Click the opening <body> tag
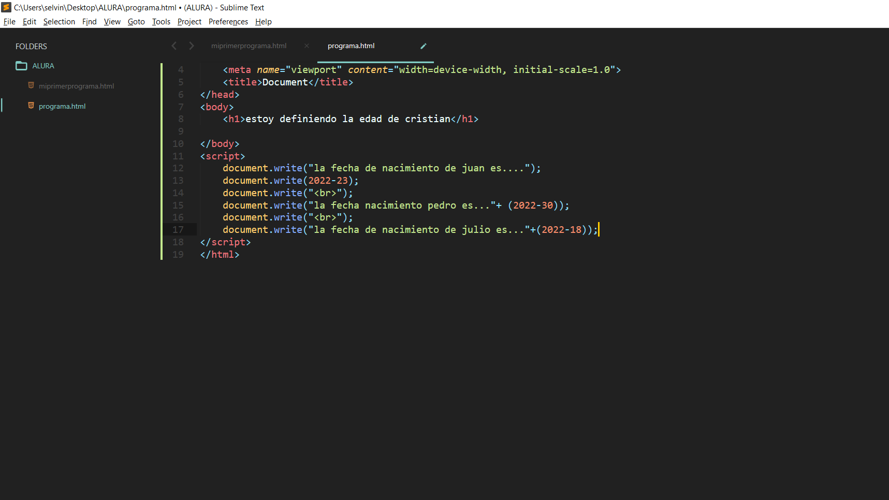 click(x=217, y=107)
